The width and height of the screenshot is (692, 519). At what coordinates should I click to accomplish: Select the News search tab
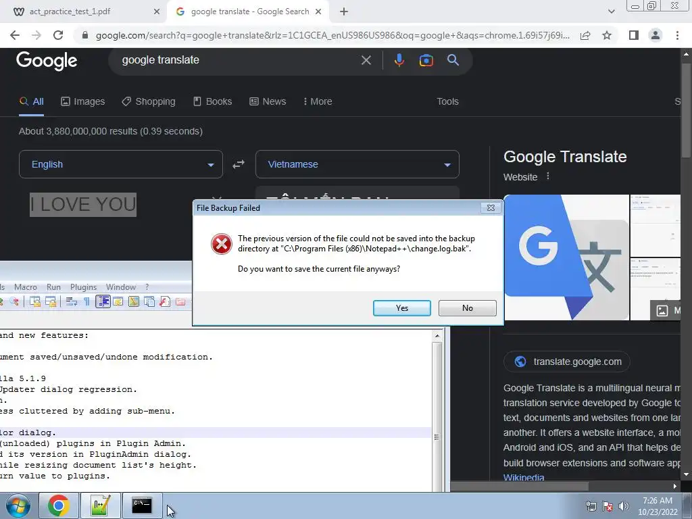[268, 101]
